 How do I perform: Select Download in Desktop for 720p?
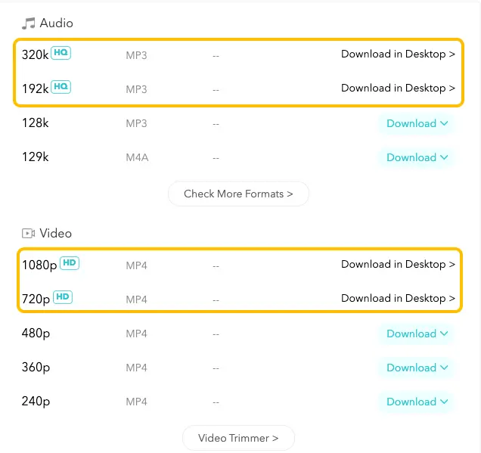[x=398, y=298]
